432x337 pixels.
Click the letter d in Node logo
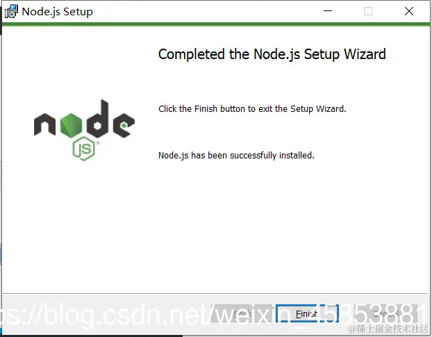98,119
